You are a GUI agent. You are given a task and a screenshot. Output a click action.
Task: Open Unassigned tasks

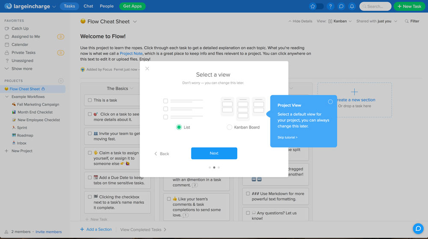22,61
